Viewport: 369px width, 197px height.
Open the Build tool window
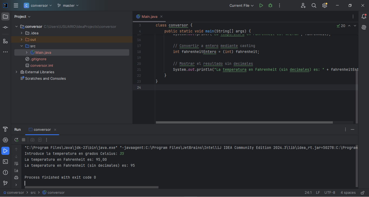5,129
